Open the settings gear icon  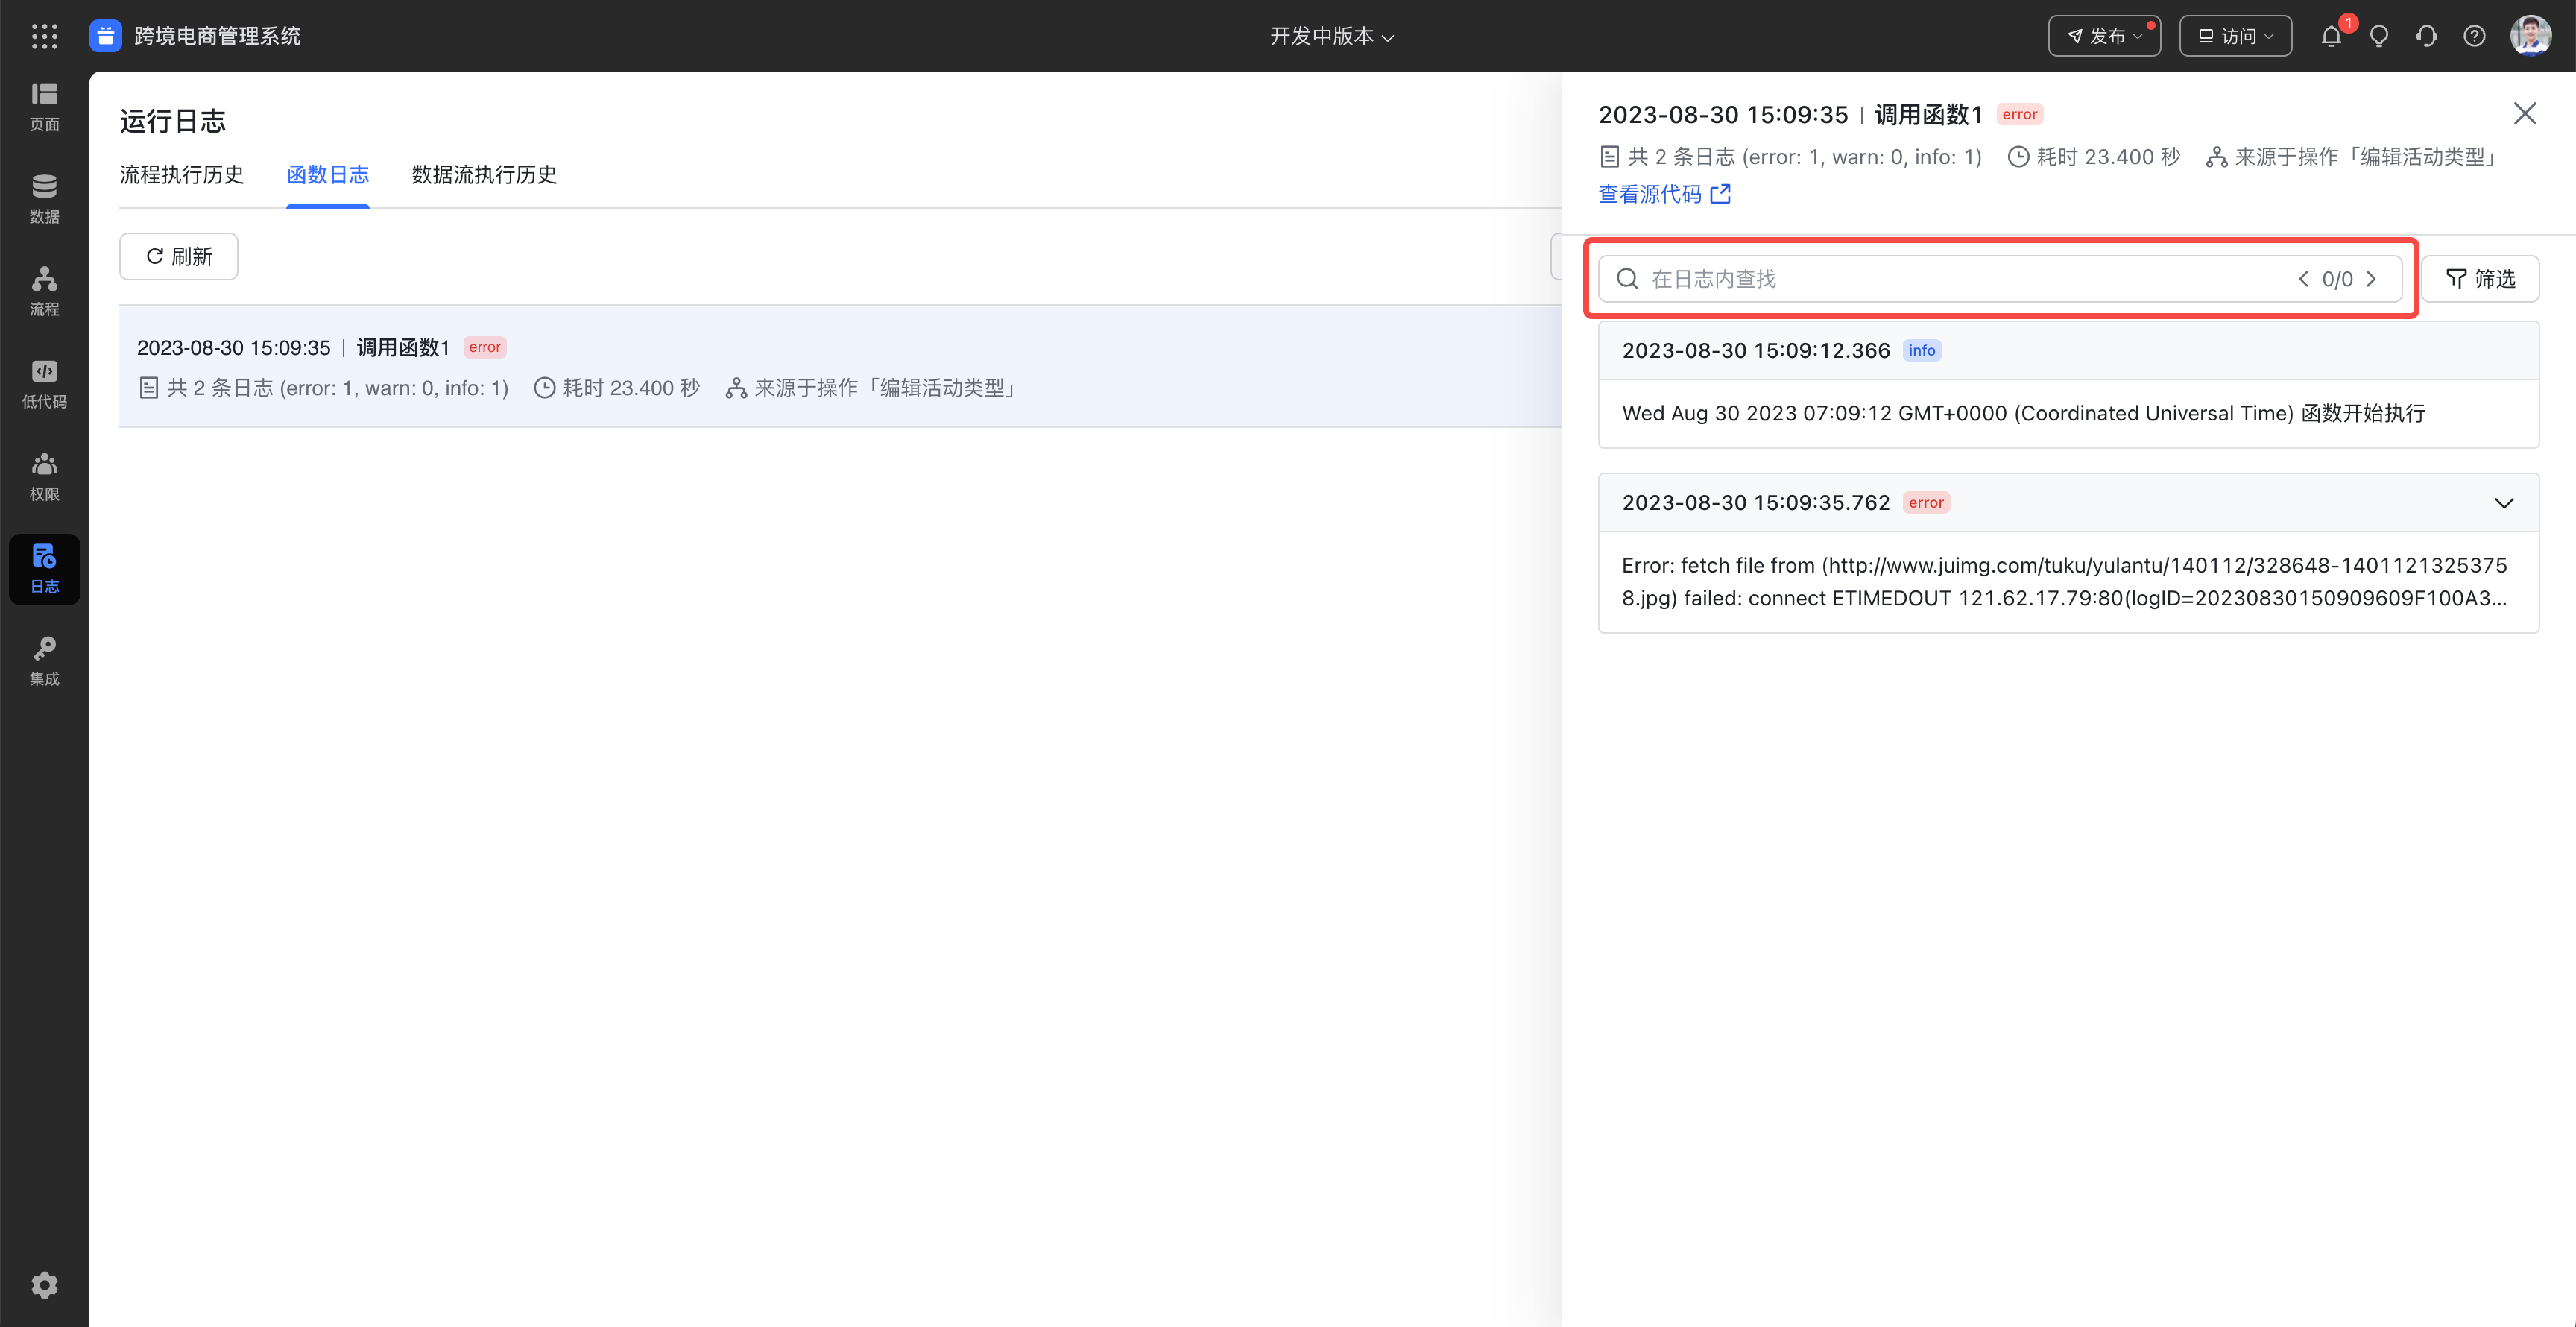[x=44, y=1285]
